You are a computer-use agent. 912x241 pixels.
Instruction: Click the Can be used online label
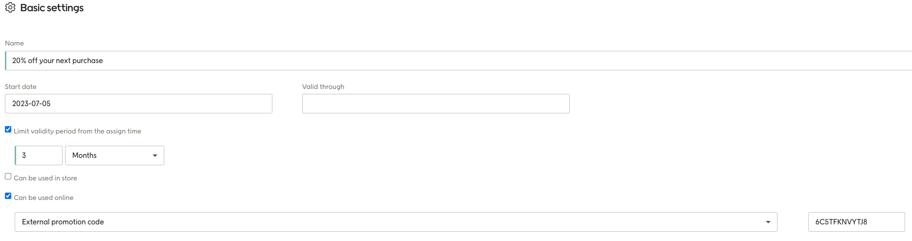(44, 197)
